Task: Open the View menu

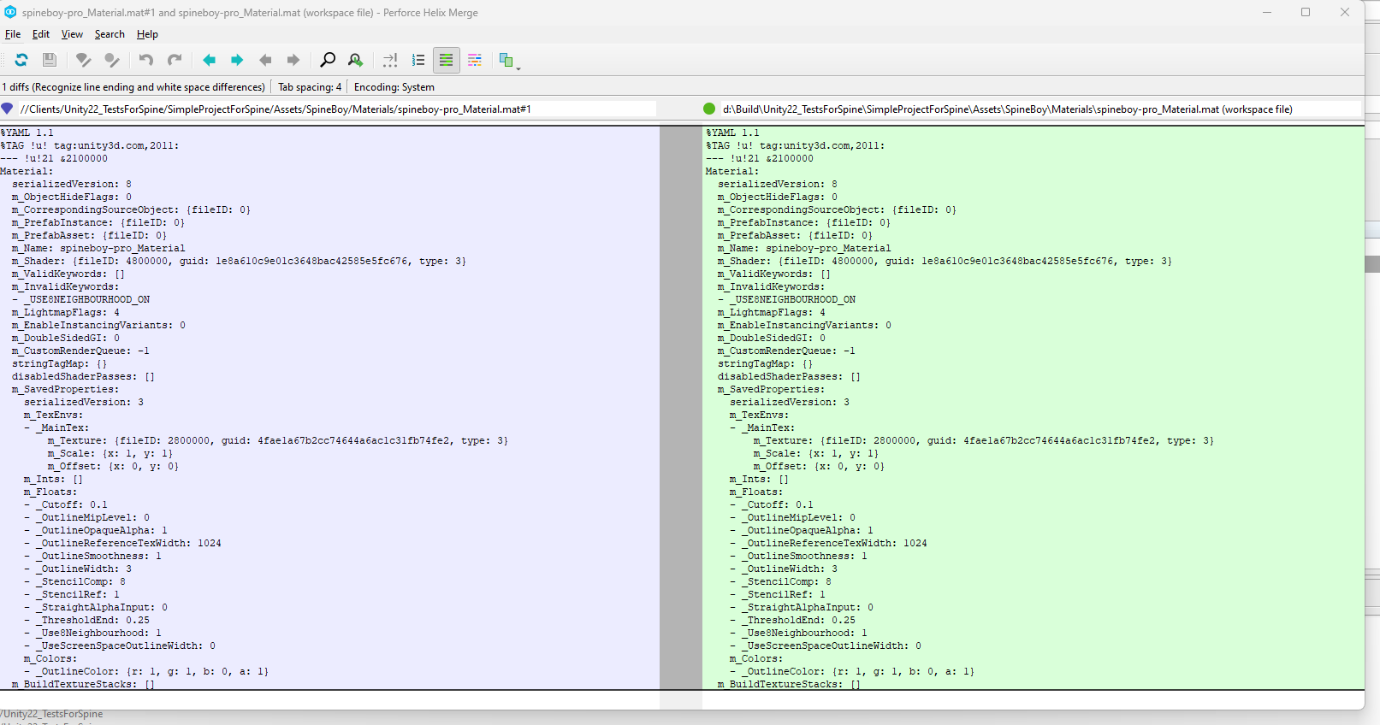Action: pos(72,34)
